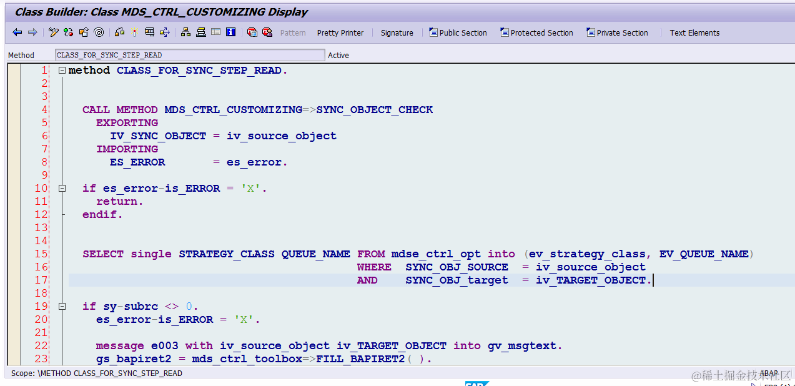Click the Method name input field

[x=187, y=55]
